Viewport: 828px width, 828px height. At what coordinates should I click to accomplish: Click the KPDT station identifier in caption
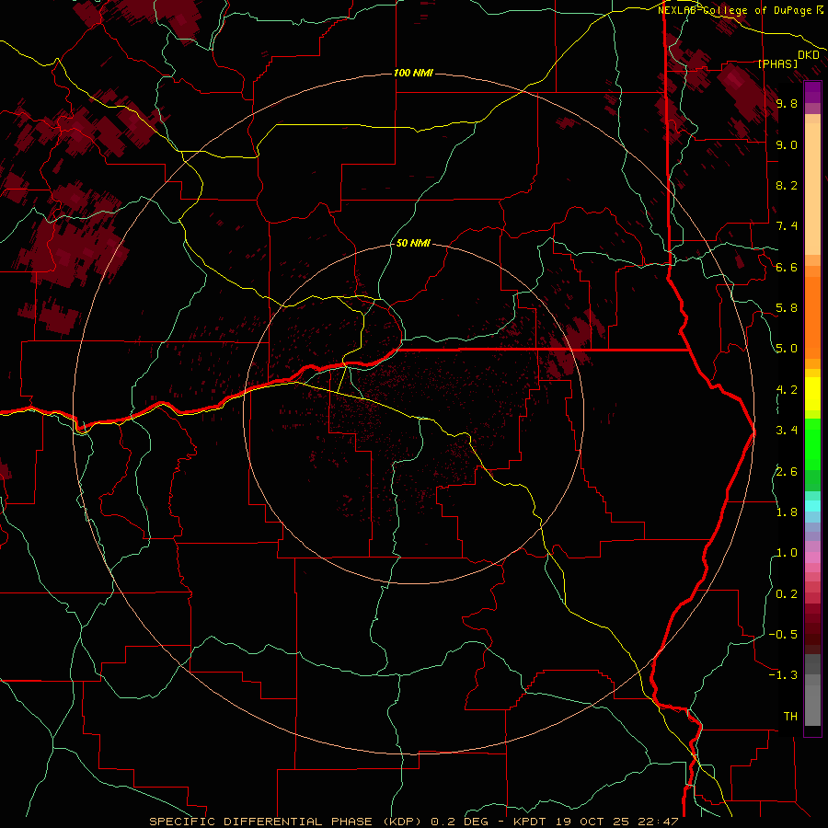click(532, 822)
